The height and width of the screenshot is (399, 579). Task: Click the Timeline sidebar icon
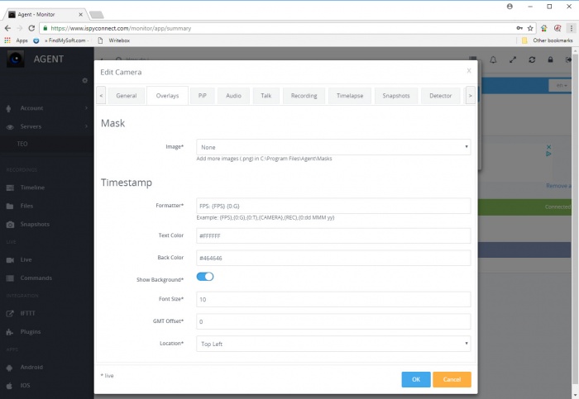point(10,188)
